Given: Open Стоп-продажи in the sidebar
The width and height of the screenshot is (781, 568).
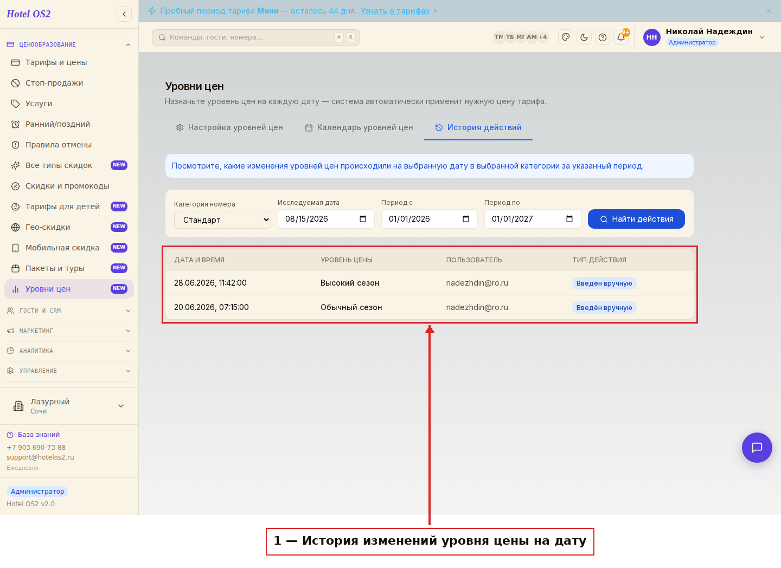Looking at the screenshot, I should pyautogui.click(x=69, y=83).
